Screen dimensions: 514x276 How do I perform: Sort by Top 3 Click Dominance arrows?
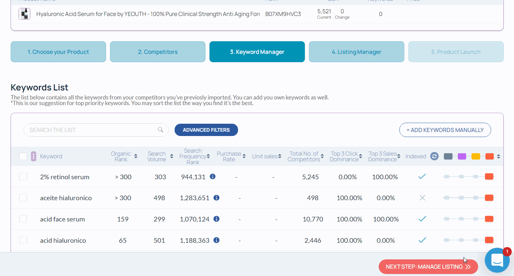[360, 156]
